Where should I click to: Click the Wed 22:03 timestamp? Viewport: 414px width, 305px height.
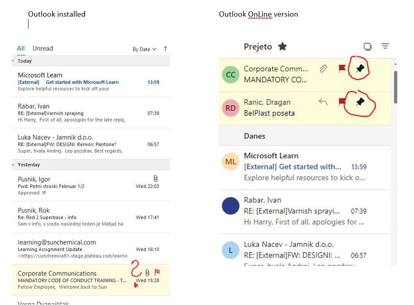(x=147, y=186)
